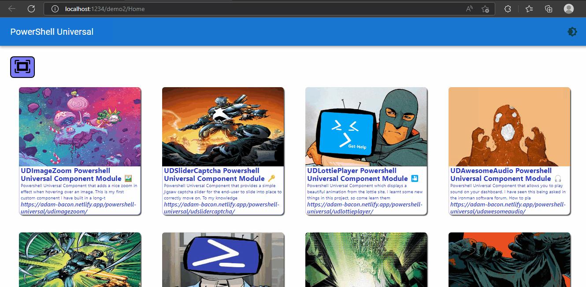Click the UDAwesomeAudio Powershell Universal Component Module title
This screenshot has height=287, width=586.
tap(501, 175)
